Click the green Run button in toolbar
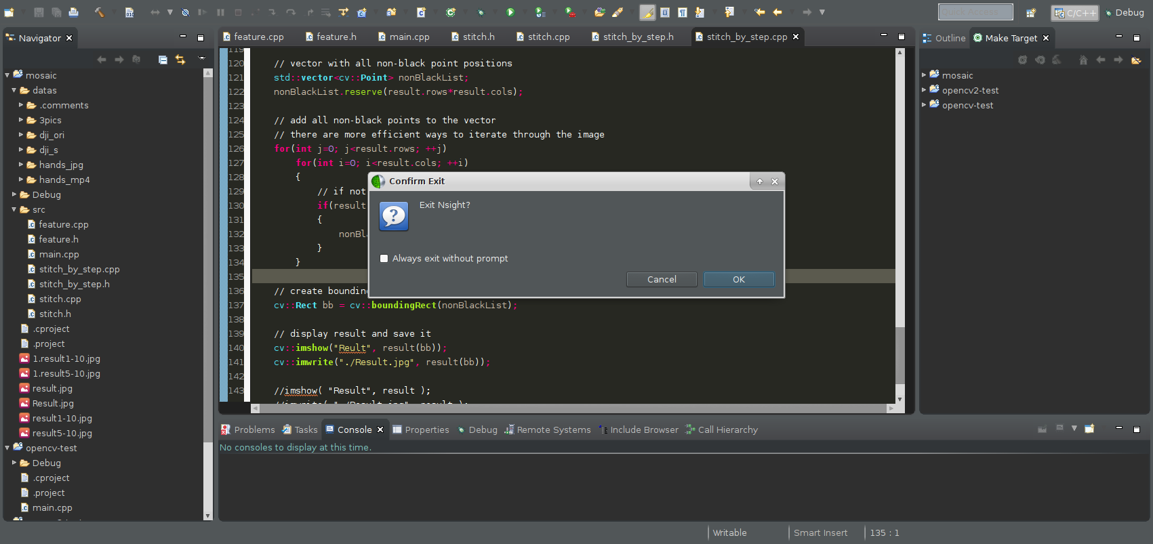 coord(510,12)
